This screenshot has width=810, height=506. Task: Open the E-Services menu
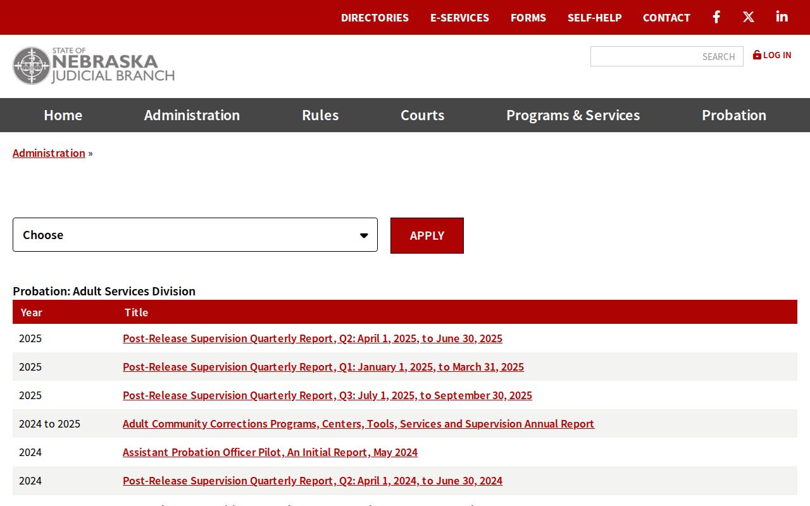[459, 18]
